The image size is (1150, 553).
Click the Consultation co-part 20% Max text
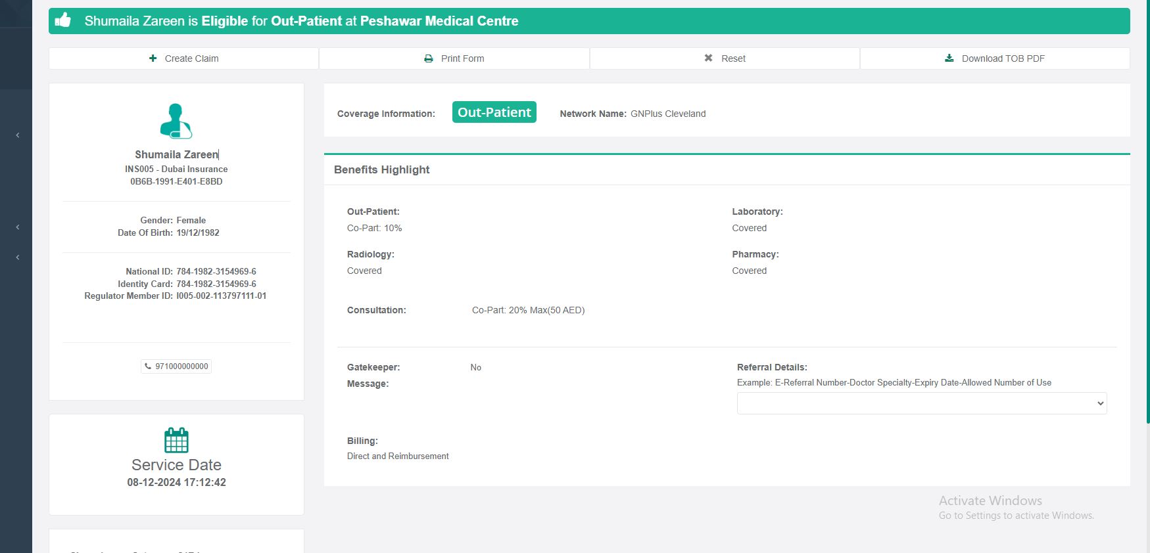coord(528,310)
